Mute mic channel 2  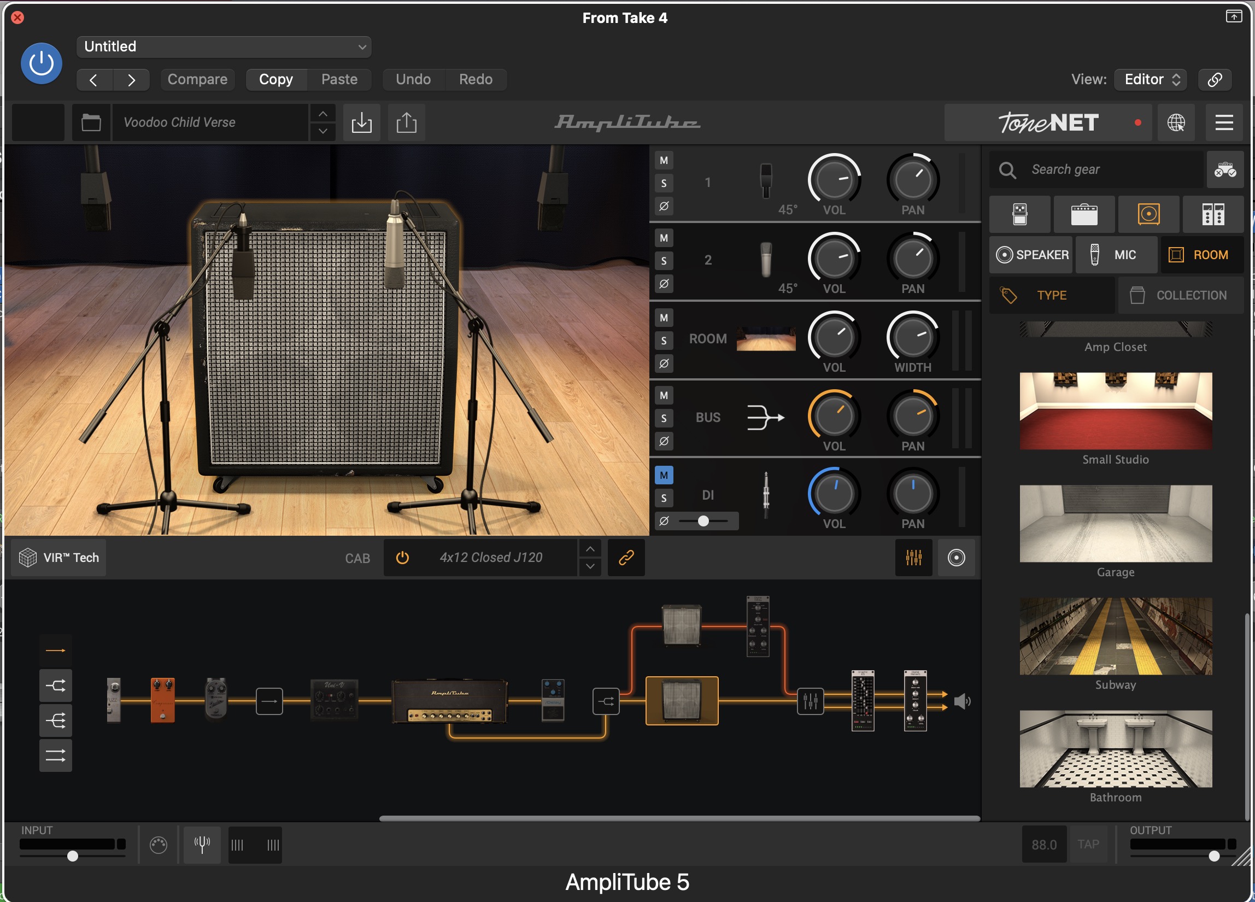664,238
